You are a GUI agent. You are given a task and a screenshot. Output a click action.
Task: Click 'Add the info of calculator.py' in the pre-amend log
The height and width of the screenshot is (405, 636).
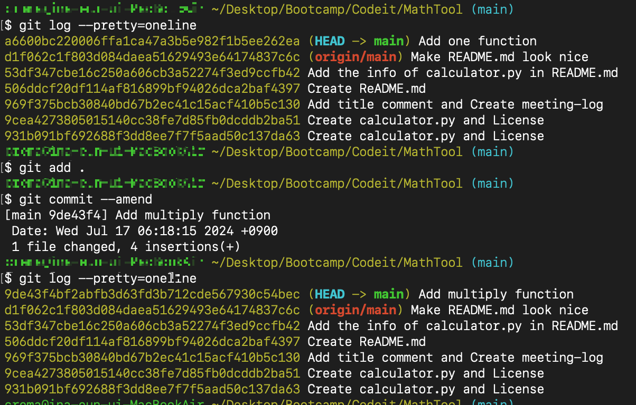(415, 73)
